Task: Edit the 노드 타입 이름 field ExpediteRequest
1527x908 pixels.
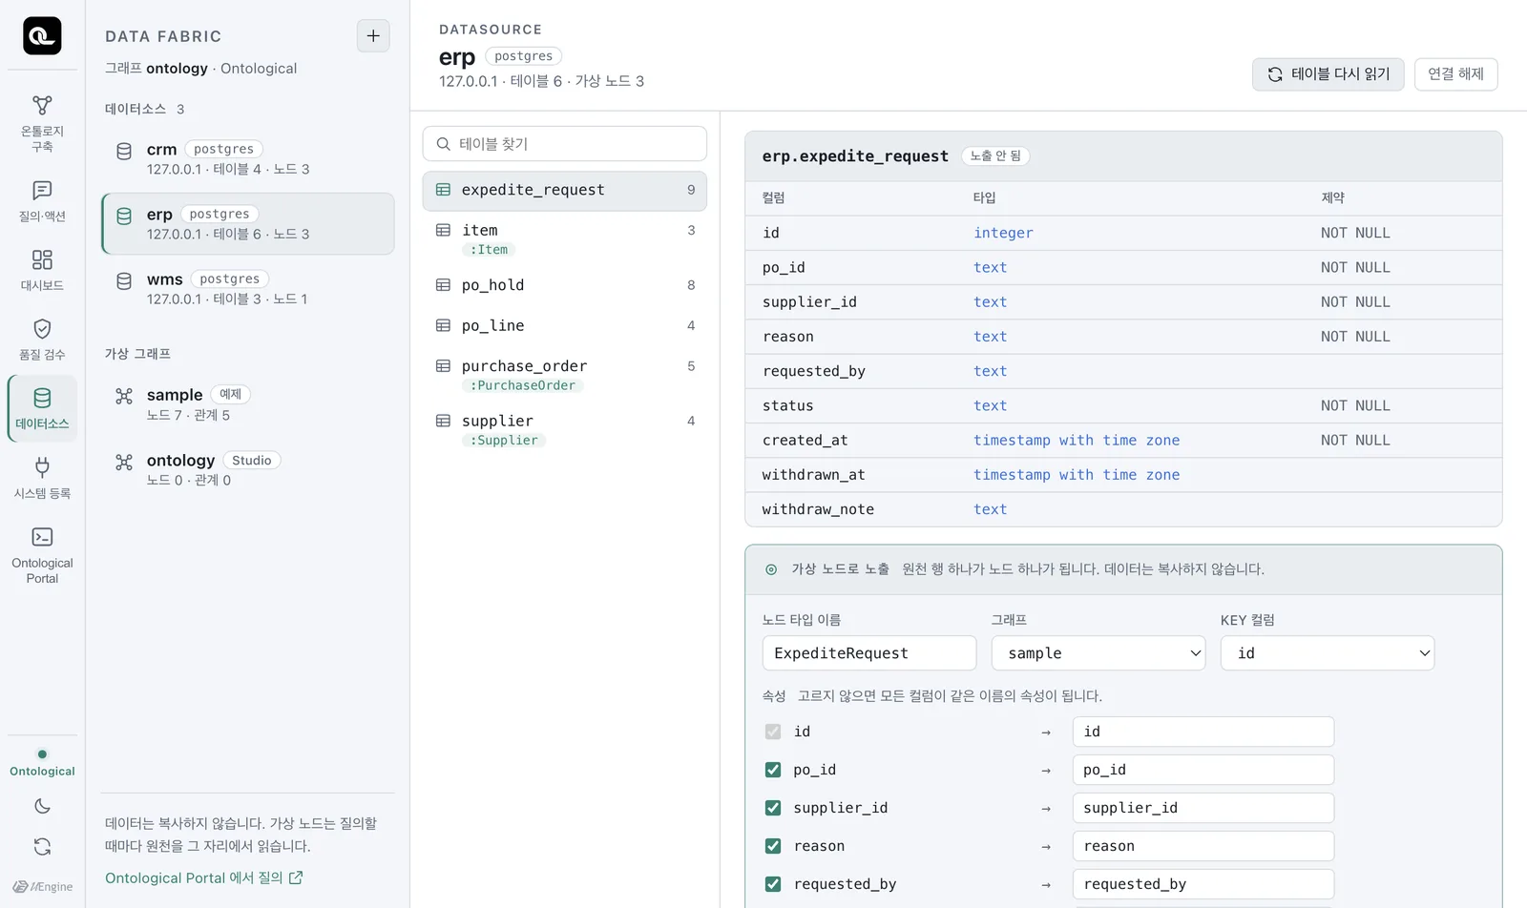Action: pyautogui.click(x=869, y=653)
